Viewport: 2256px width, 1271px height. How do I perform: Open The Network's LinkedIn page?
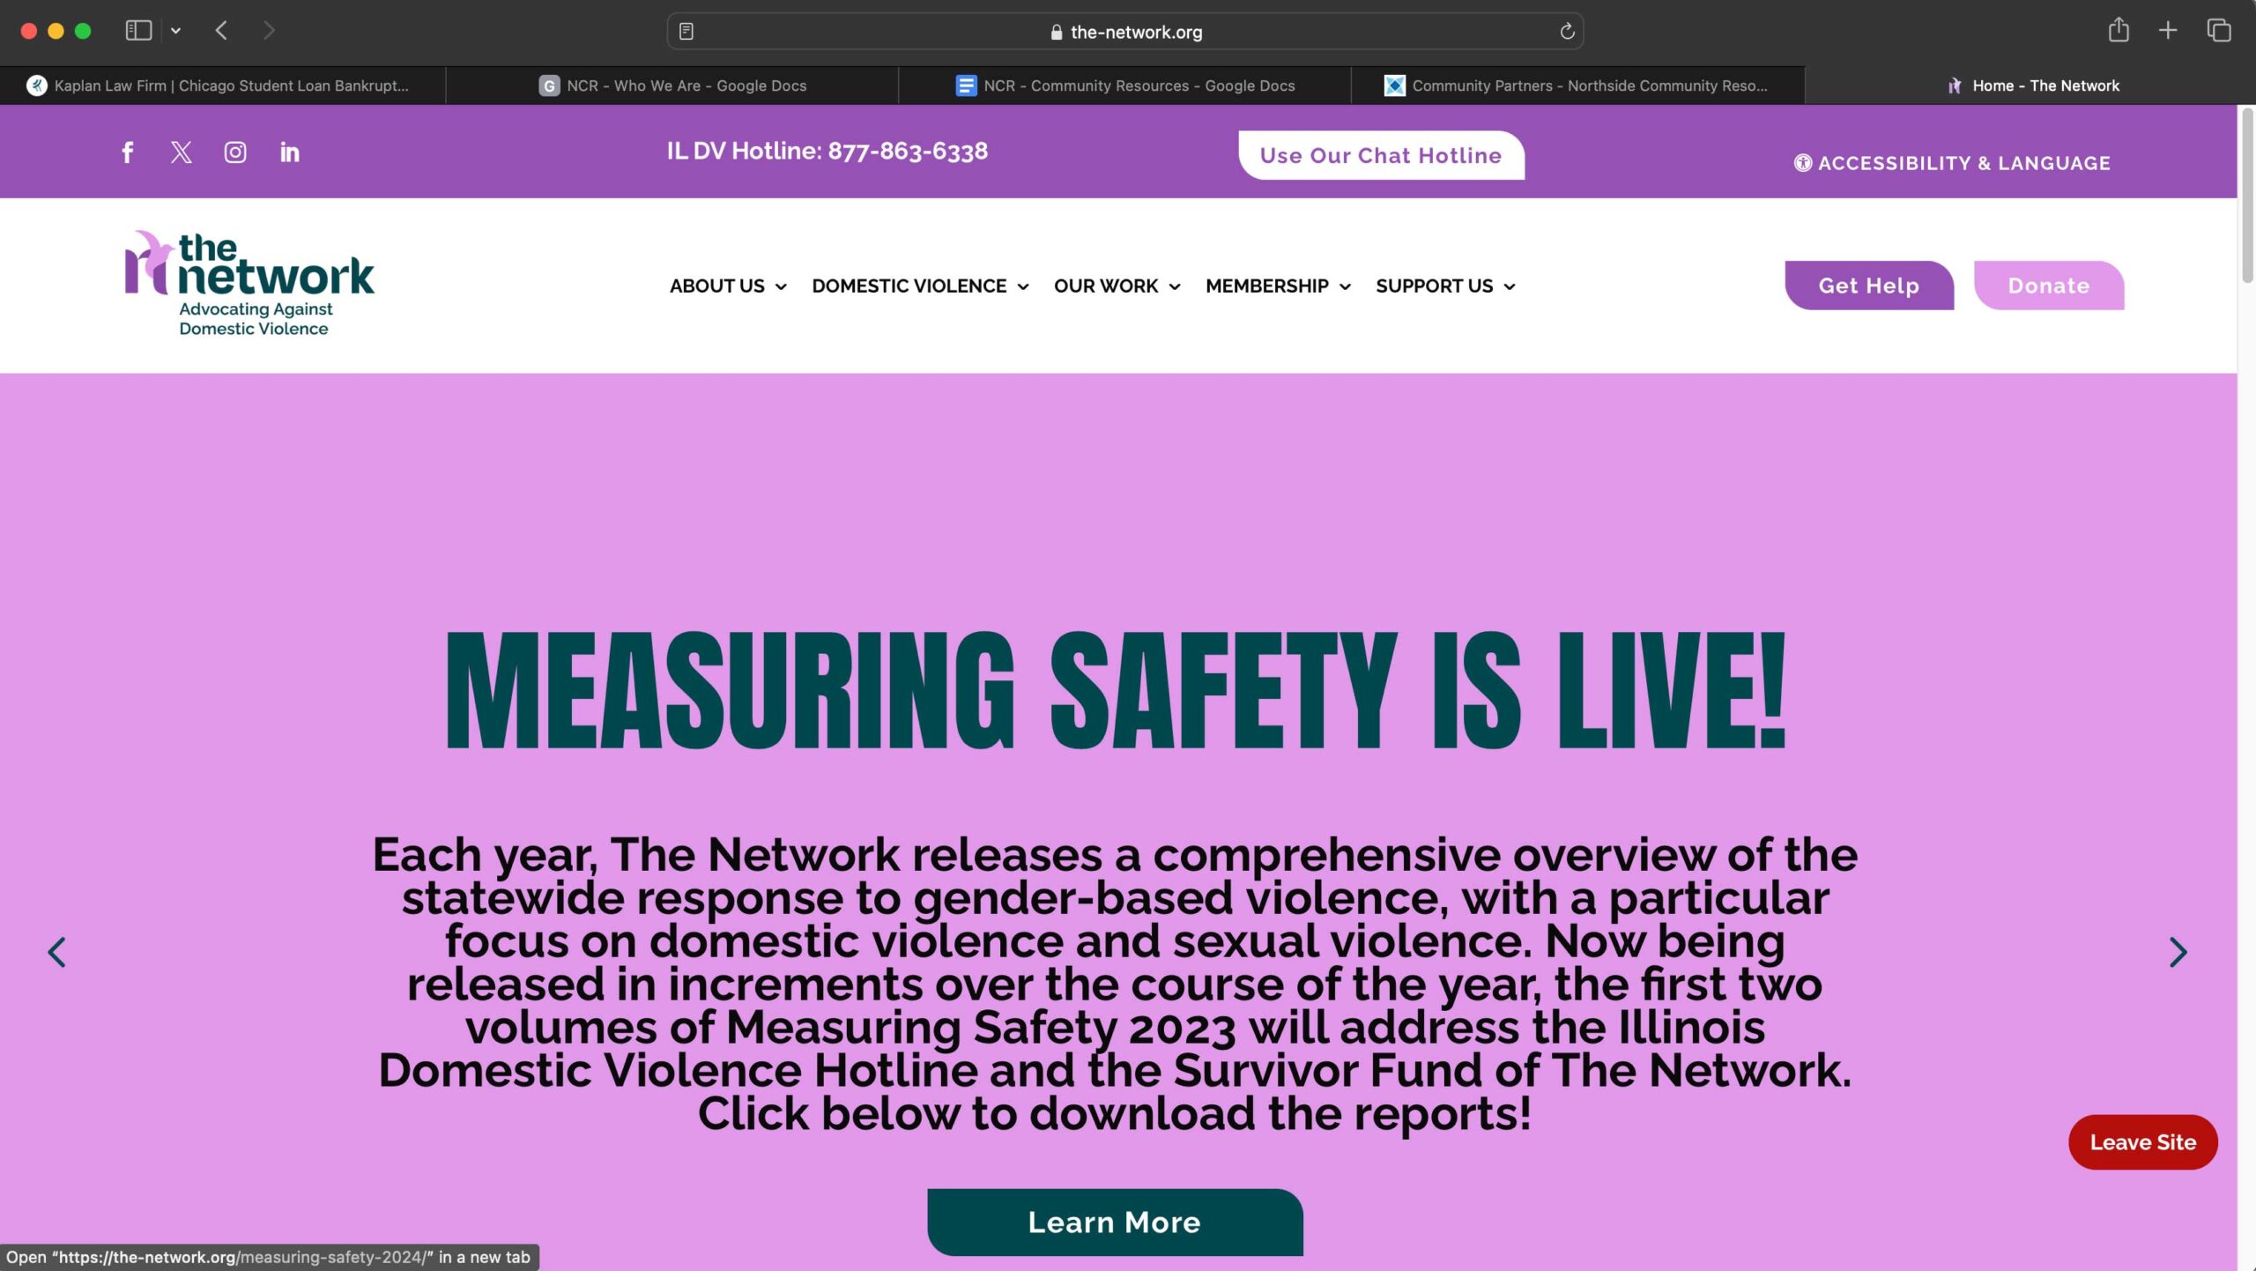point(289,152)
